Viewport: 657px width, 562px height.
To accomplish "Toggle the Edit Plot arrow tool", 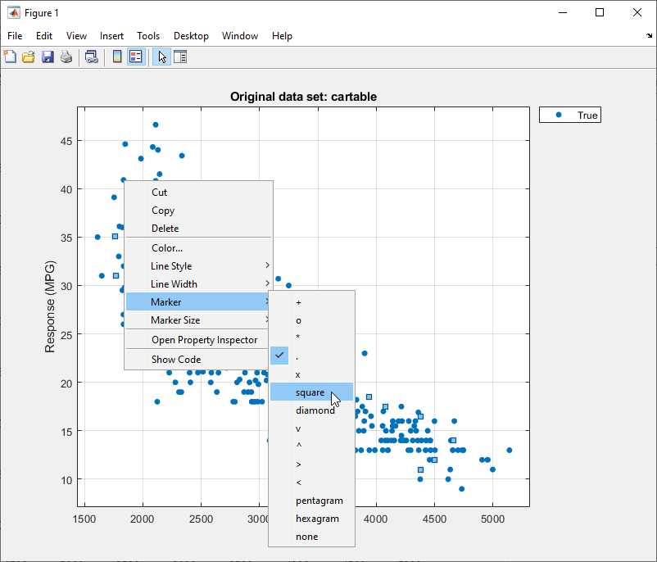I will click(x=161, y=57).
